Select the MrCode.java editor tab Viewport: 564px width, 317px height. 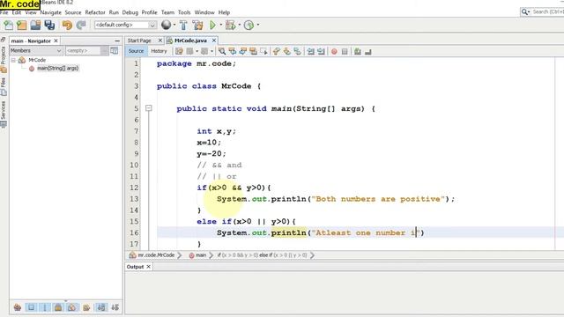[190, 41]
